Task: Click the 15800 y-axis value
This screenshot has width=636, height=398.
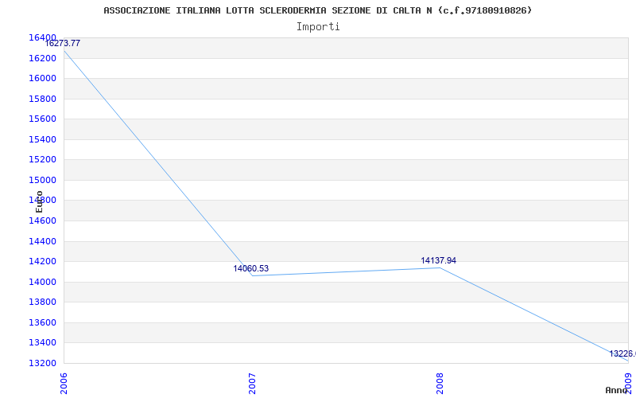Action: [42, 99]
